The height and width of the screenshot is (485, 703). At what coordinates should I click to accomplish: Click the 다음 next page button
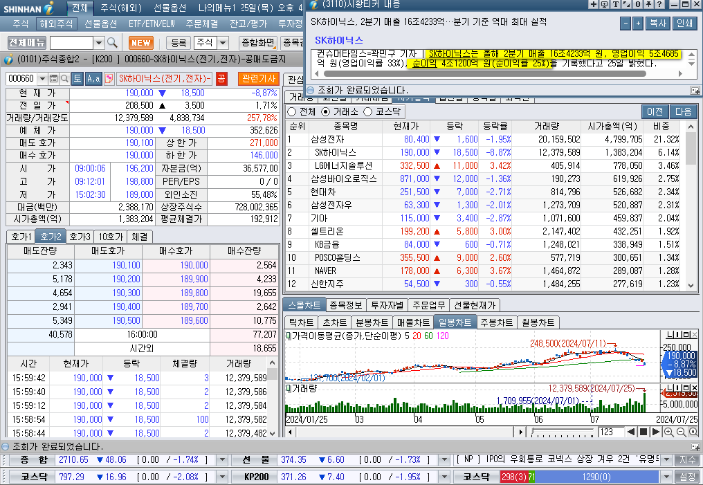point(683,111)
